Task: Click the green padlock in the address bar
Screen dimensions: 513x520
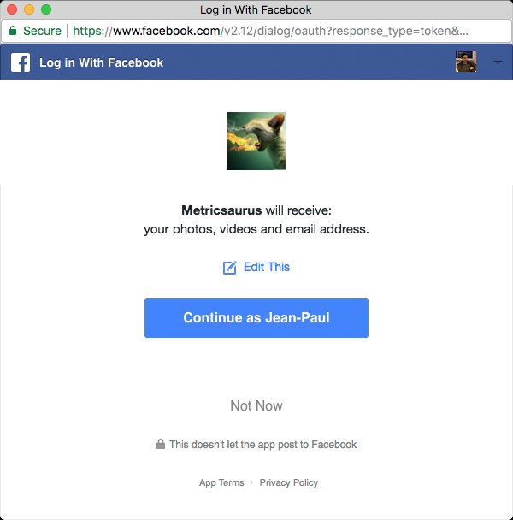Action: (x=13, y=31)
